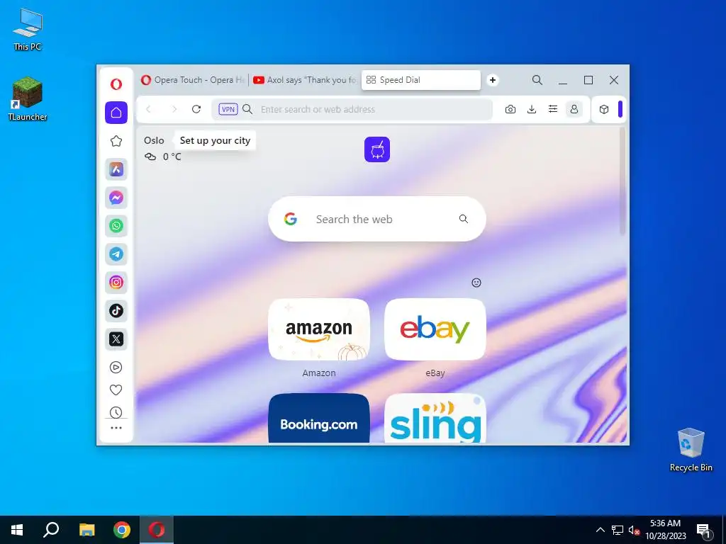Viewport: 726px width, 544px height.
Task: Open Amazon speed dial tile
Action: (x=319, y=329)
